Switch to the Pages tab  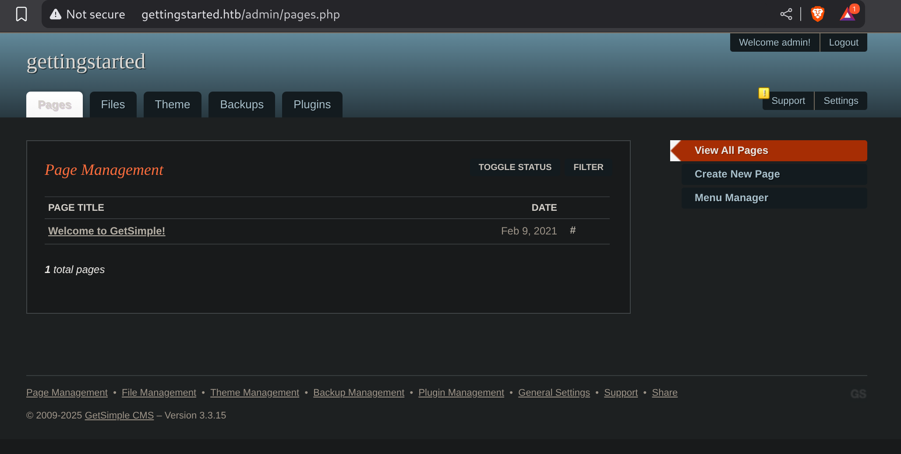click(x=54, y=105)
